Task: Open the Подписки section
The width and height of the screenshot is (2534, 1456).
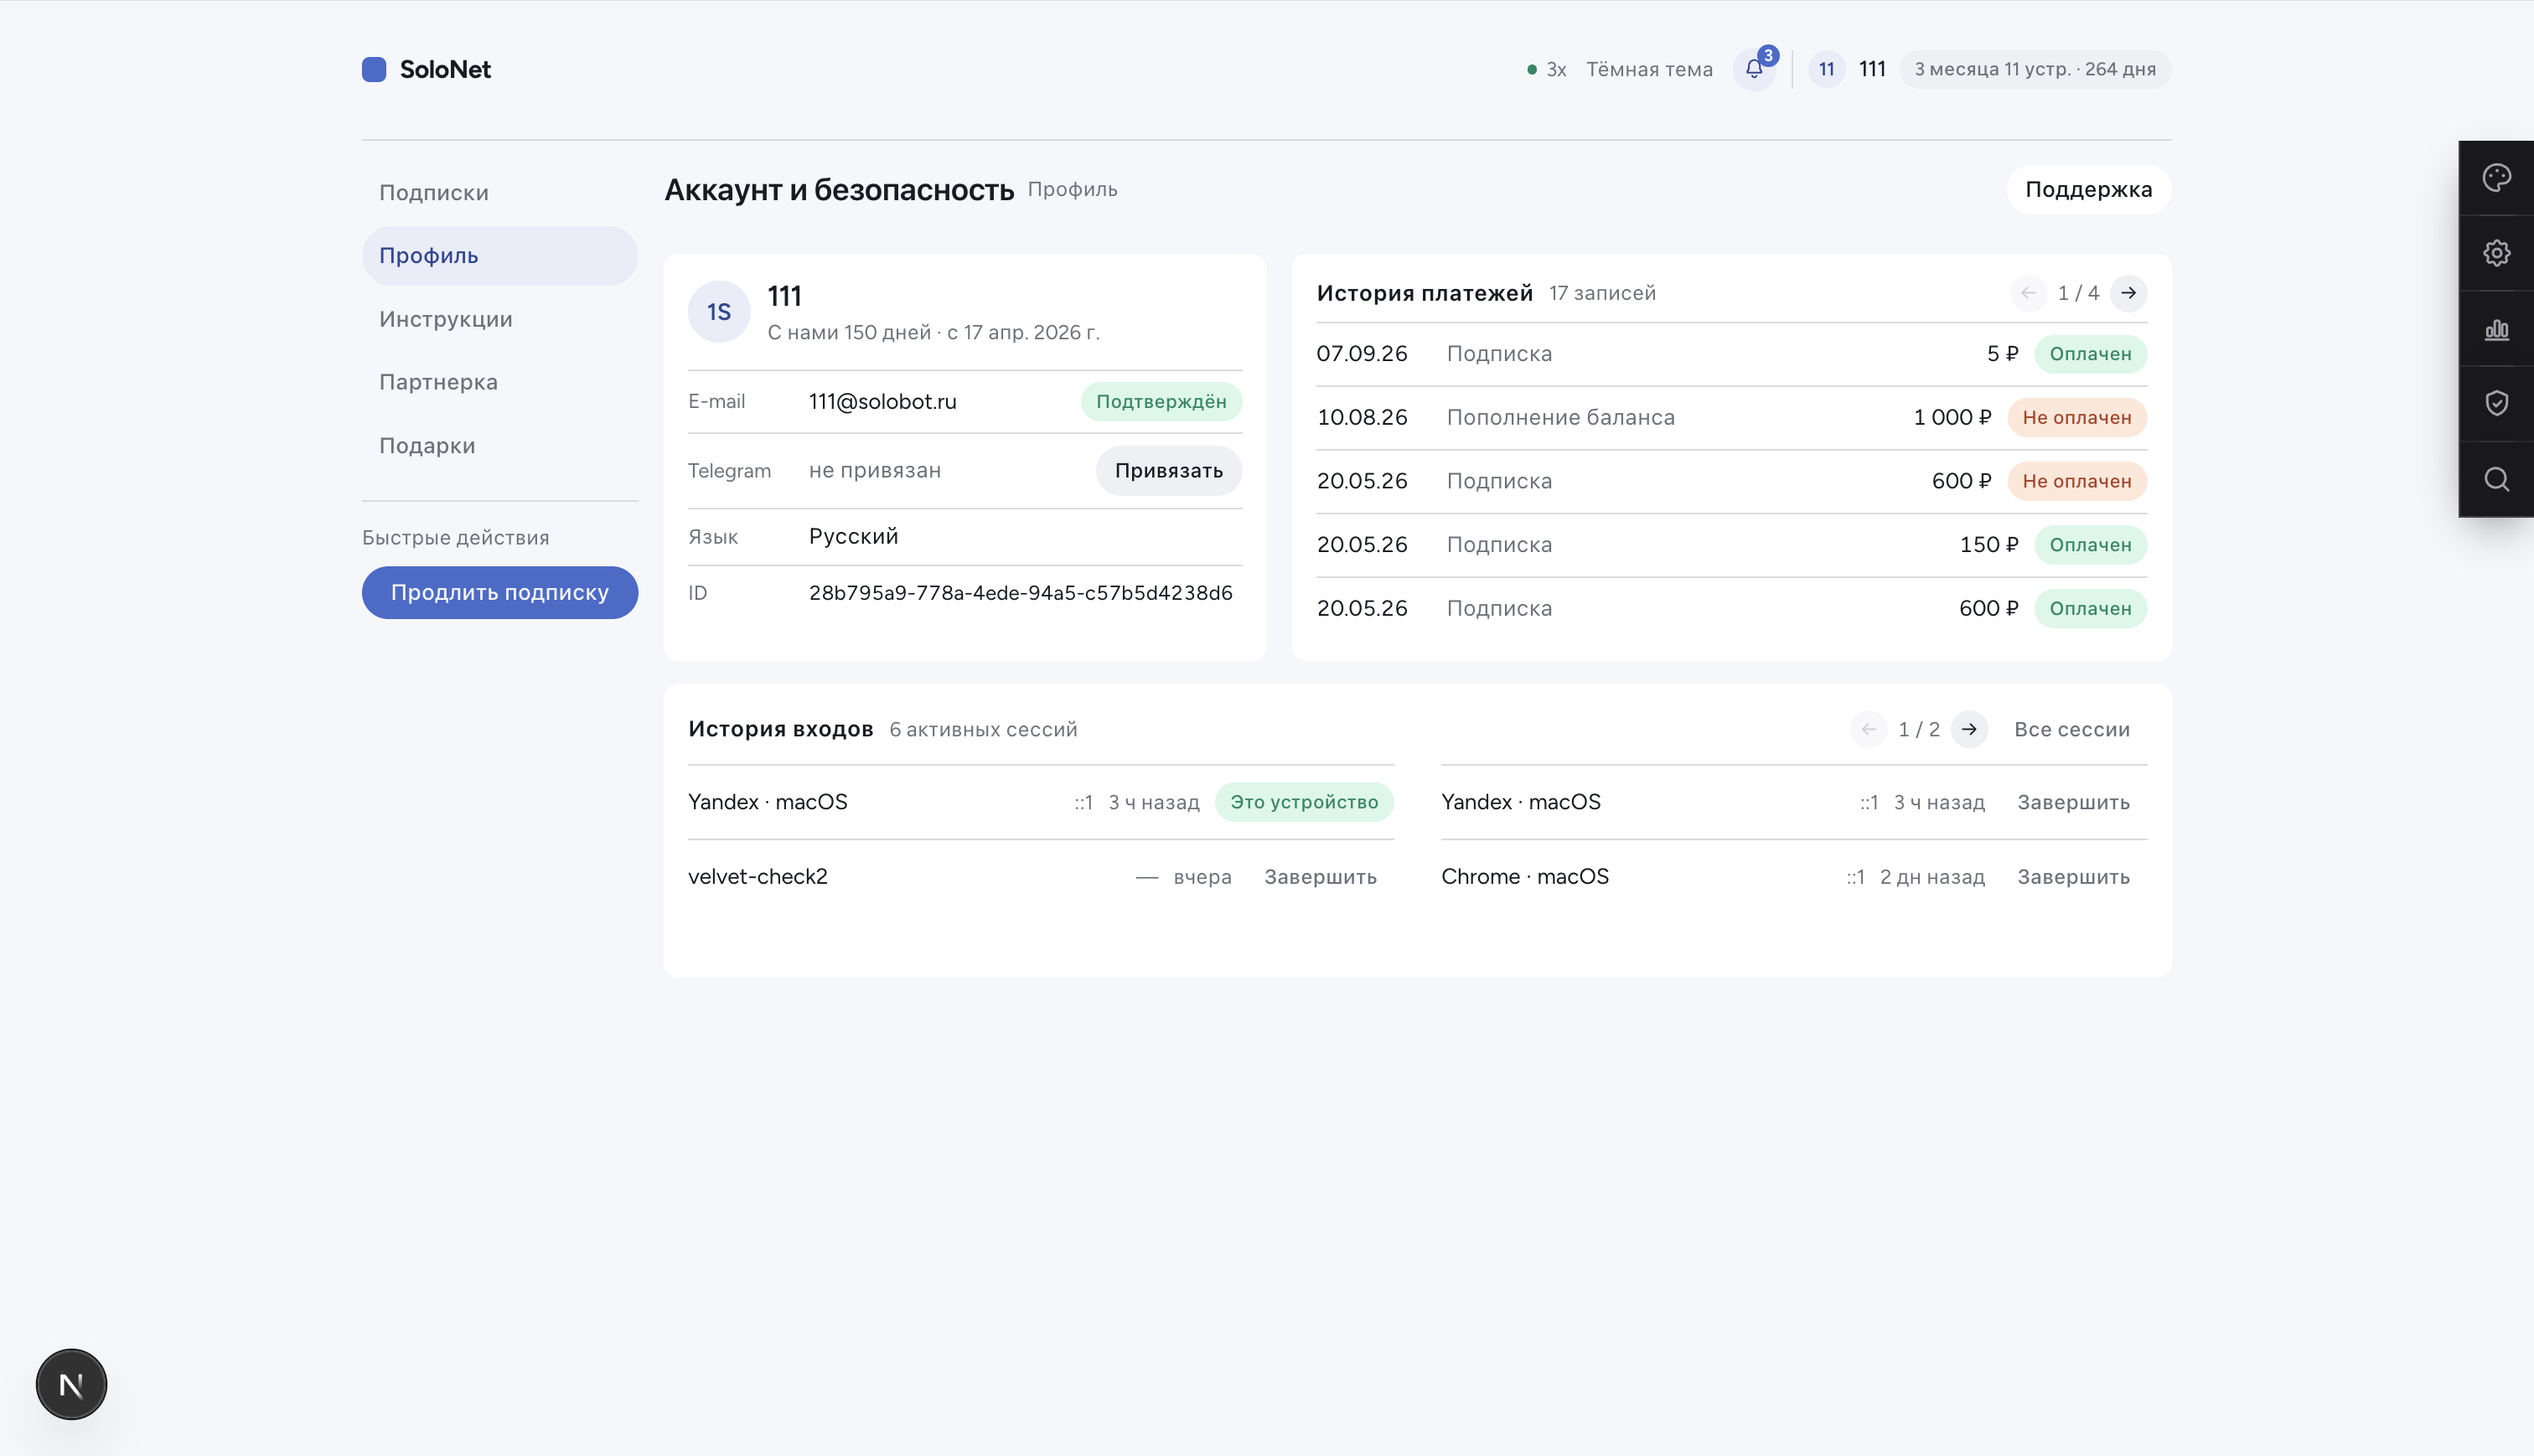Action: 499,192
